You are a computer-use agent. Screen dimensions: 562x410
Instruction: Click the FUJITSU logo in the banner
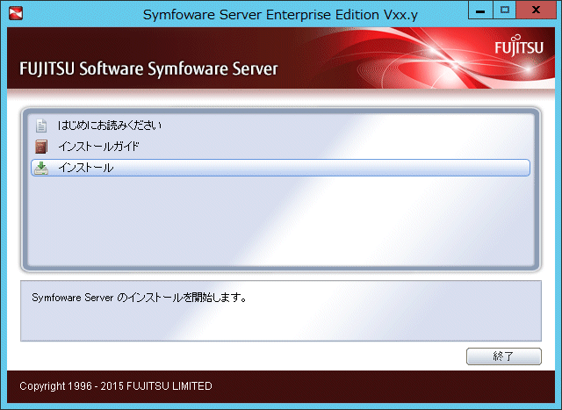[x=519, y=45]
